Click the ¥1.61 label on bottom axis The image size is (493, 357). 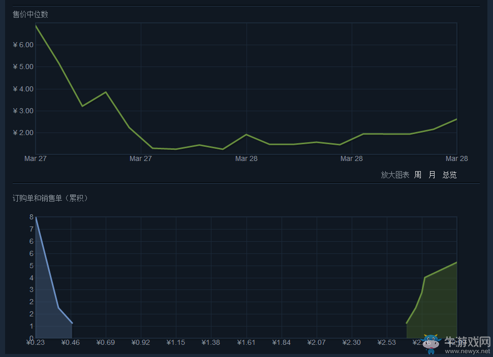coord(246,343)
